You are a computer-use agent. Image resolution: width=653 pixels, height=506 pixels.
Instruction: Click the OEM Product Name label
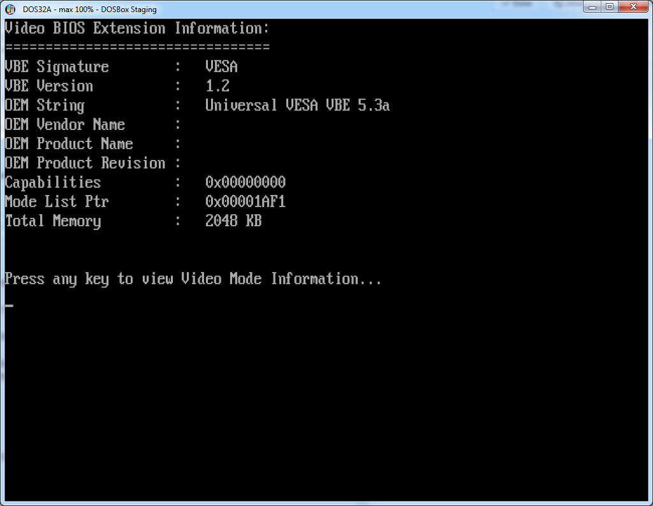(68, 143)
